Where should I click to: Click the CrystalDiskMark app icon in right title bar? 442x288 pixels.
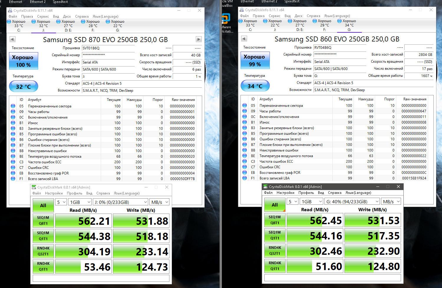point(265,187)
